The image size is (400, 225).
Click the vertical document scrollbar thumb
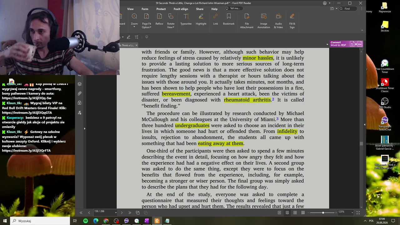(x=362, y=144)
